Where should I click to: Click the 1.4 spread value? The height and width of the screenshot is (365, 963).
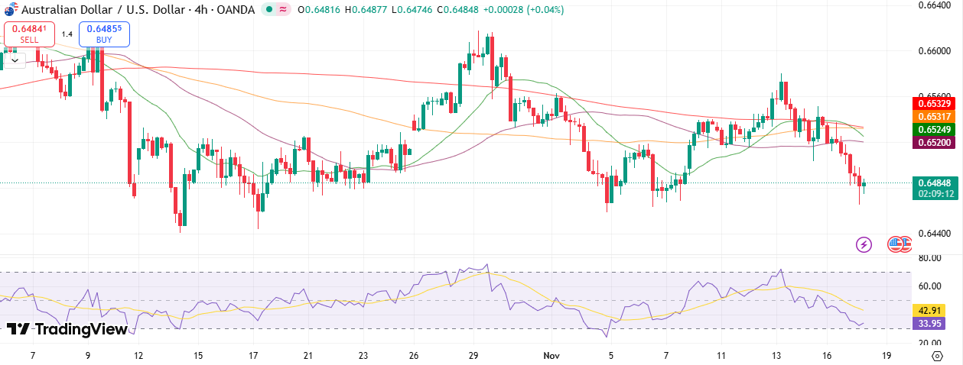pos(67,34)
